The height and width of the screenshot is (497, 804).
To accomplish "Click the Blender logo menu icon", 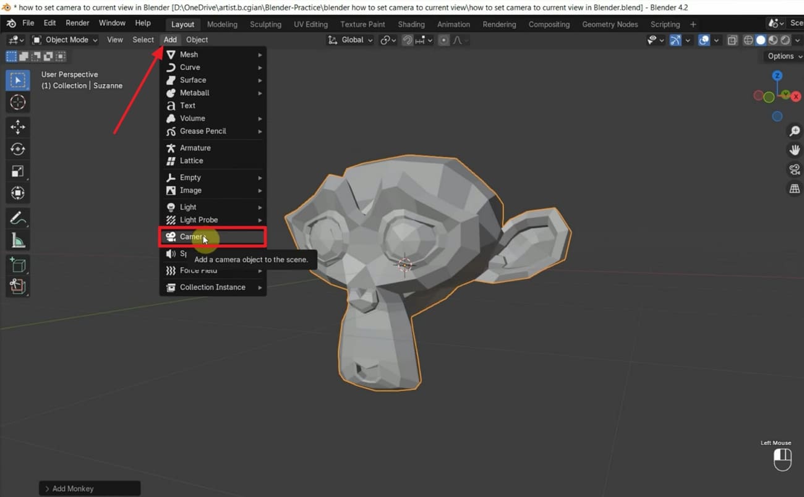I will click(11, 23).
